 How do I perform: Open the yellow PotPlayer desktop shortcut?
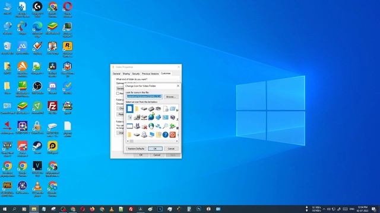click(52, 147)
